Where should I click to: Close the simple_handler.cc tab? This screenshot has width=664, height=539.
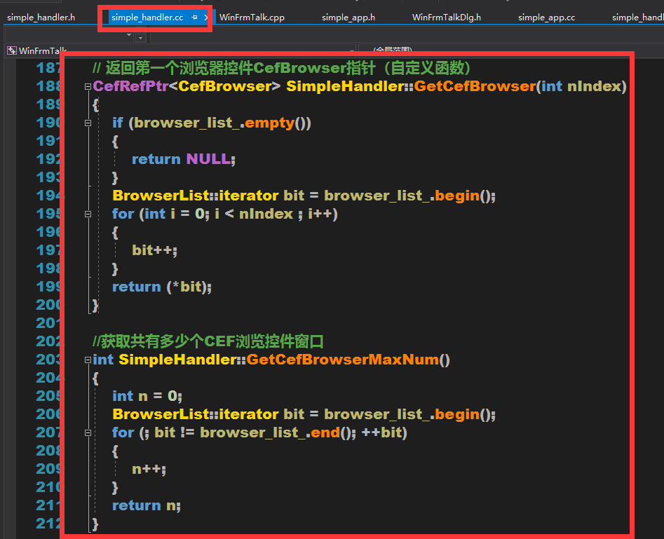coord(205,17)
